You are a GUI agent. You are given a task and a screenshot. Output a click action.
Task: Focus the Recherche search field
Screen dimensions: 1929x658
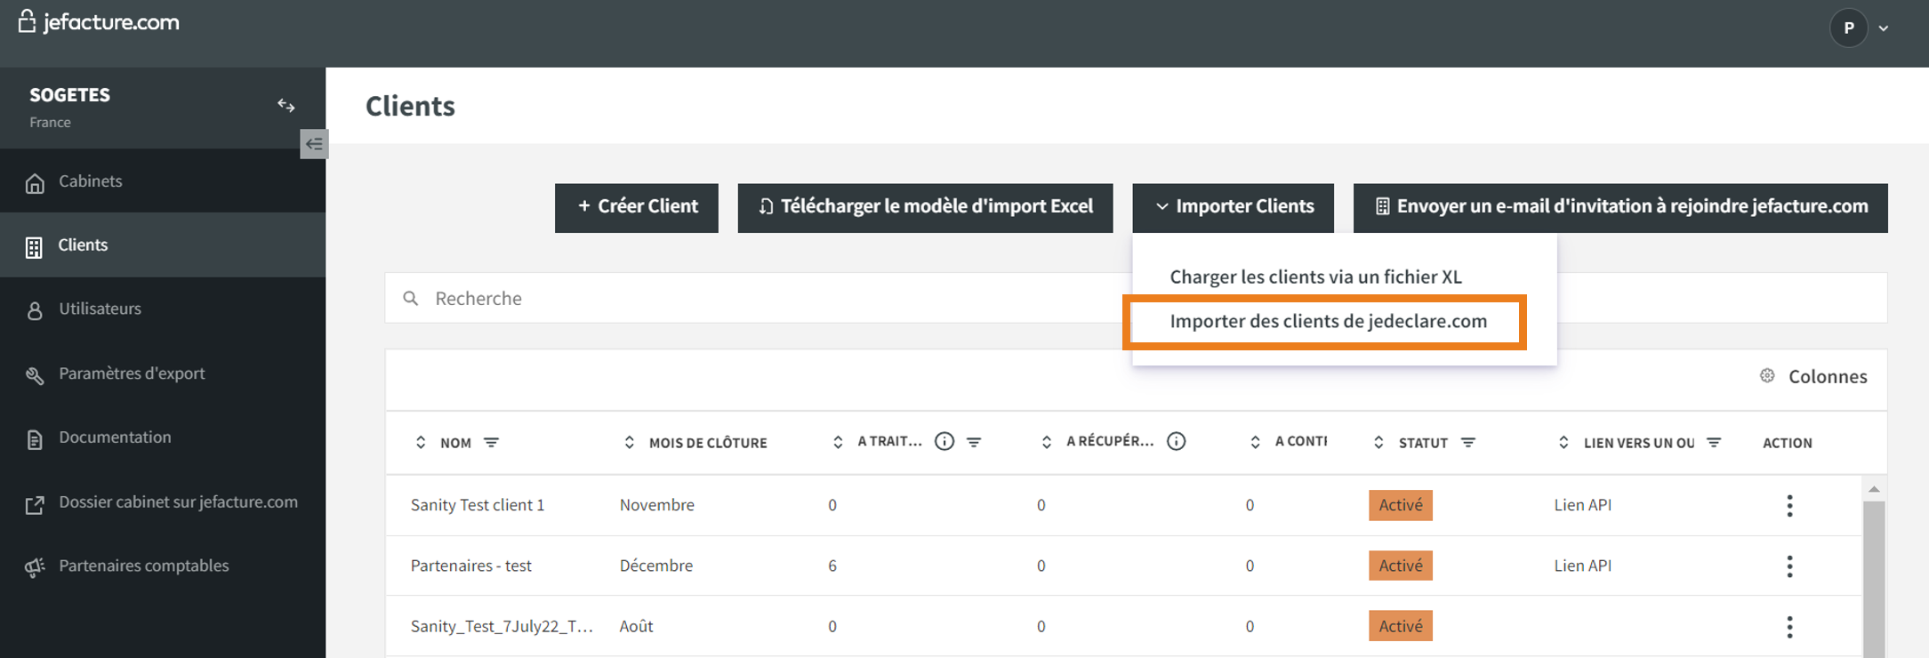[x=756, y=298]
